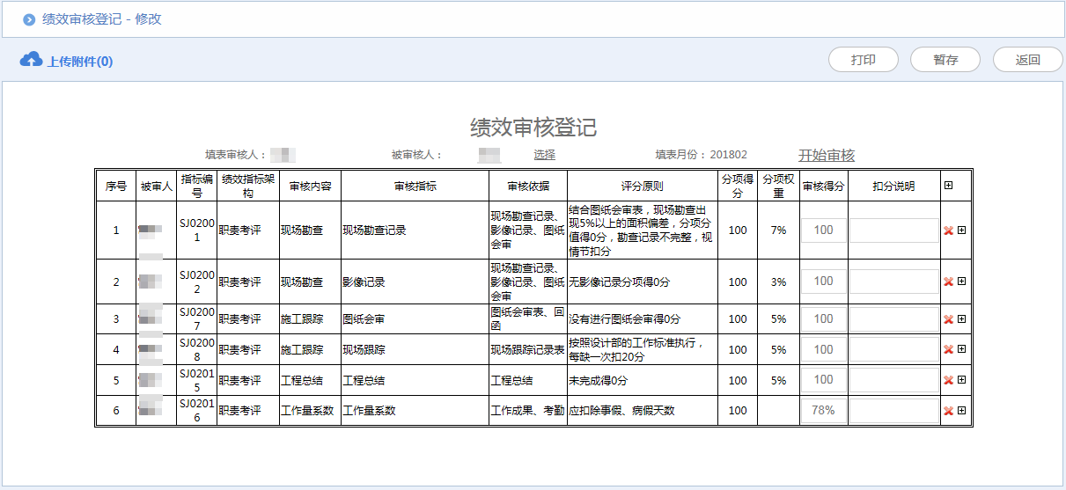Delete row 6 with red X icon
The width and height of the screenshot is (1066, 490).
click(948, 411)
